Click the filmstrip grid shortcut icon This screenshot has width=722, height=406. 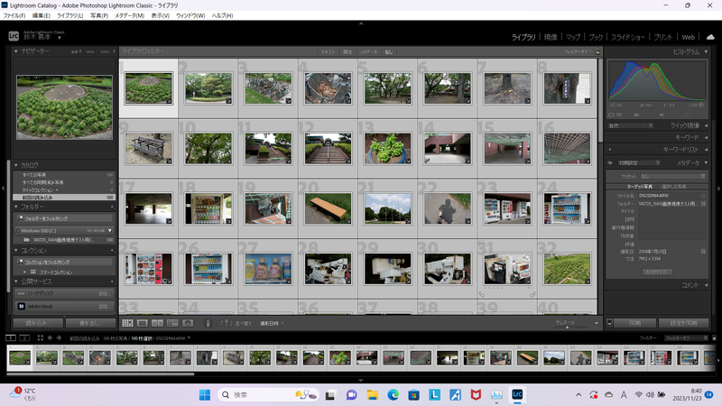40,337
